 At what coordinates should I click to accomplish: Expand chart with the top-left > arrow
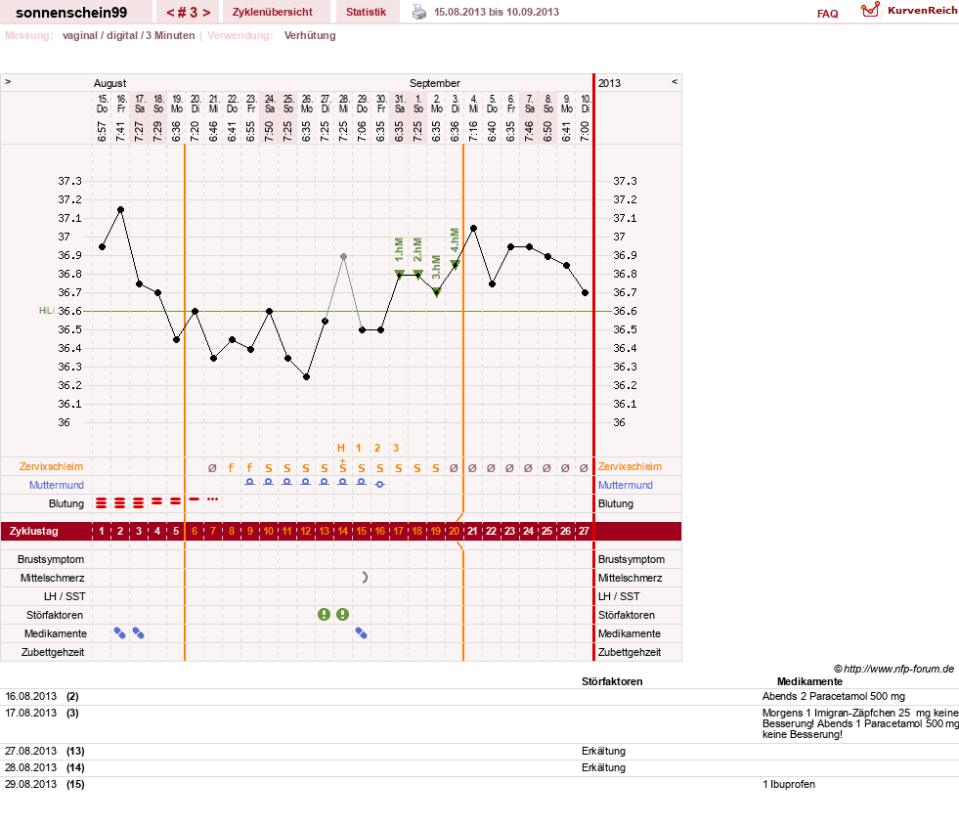pos(8,81)
